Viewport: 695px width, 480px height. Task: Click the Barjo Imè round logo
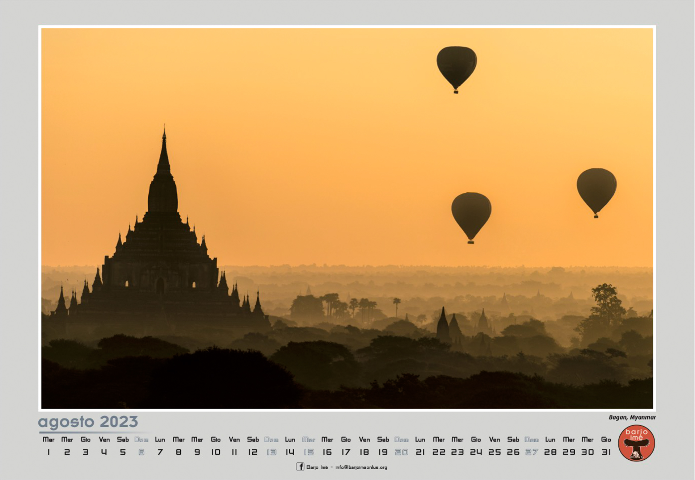tap(636, 443)
